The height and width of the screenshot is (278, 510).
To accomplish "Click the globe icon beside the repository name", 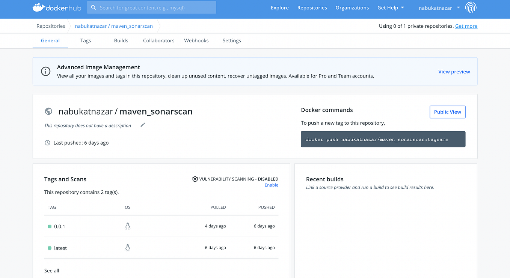I will coord(48,111).
